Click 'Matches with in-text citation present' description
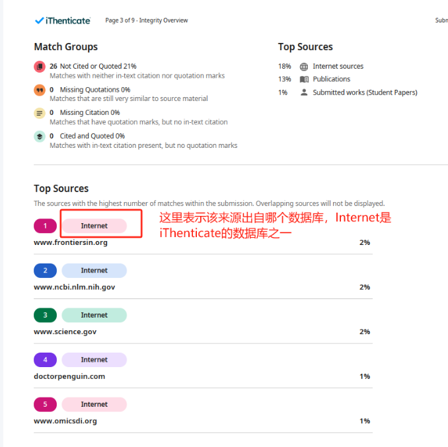The width and height of the screenshot is (448, 447). [143, 145]
